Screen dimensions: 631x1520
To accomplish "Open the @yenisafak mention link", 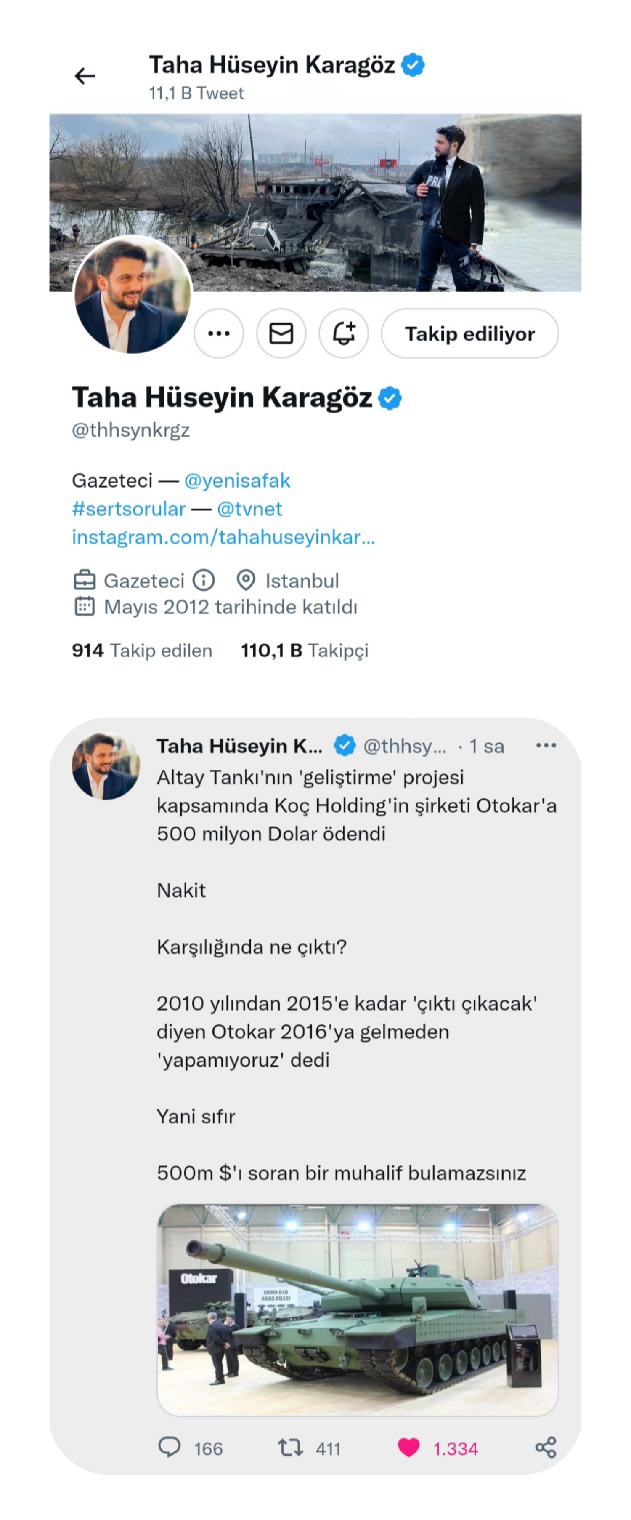I will pos(237,480).
